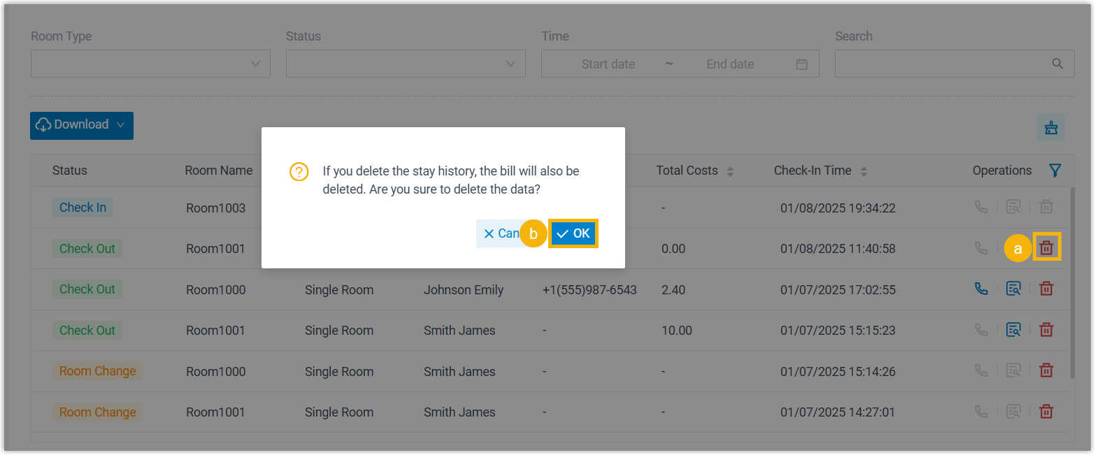
Task: Click the End date field
Action: pyautogui.click(x=729, y=64)
